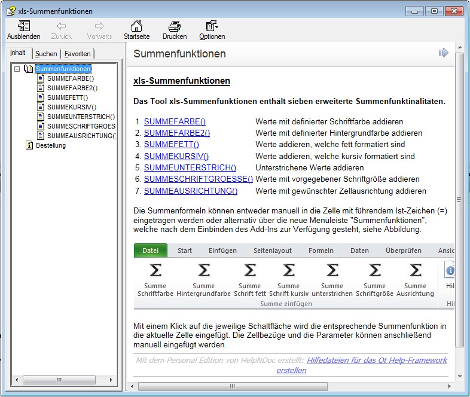This screenshot has height=397, width=470.
Task: Open SUMMEFETT() topic in the tree
Action: [68, 97]
